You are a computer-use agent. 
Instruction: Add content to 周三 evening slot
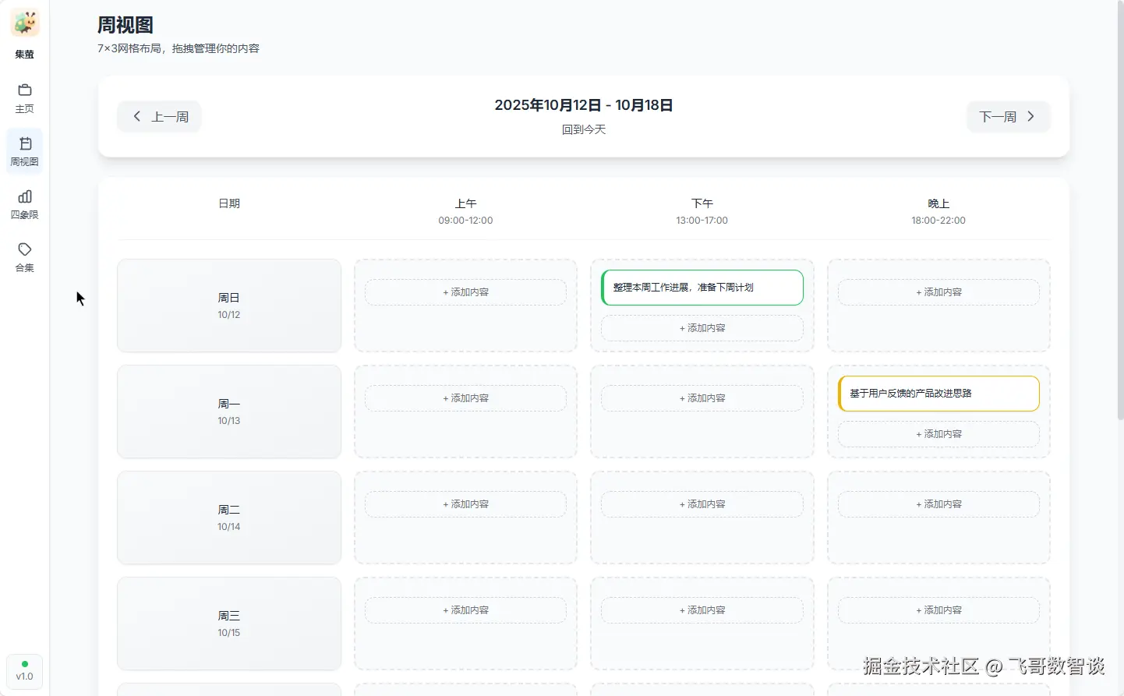tap(938, 610)
